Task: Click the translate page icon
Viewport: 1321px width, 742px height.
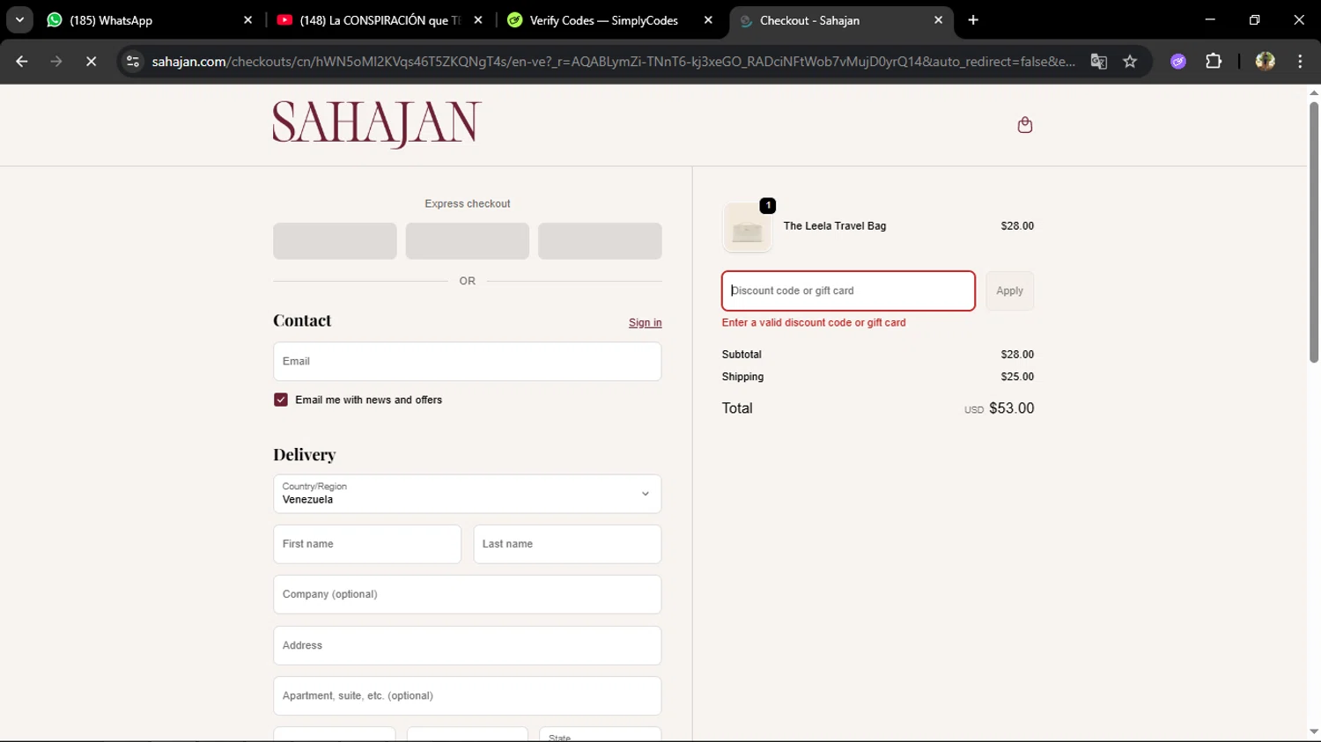Action: point(1098,62)
